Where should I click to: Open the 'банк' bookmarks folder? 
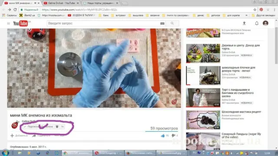point(104,16)
